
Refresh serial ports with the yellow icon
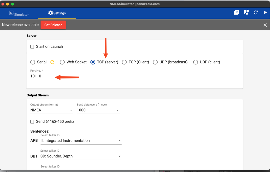click(52, 62)
